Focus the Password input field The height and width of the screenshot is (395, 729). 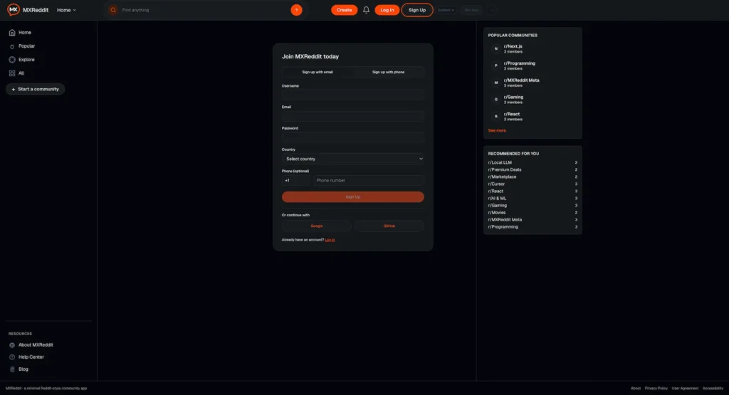(353, 137)
